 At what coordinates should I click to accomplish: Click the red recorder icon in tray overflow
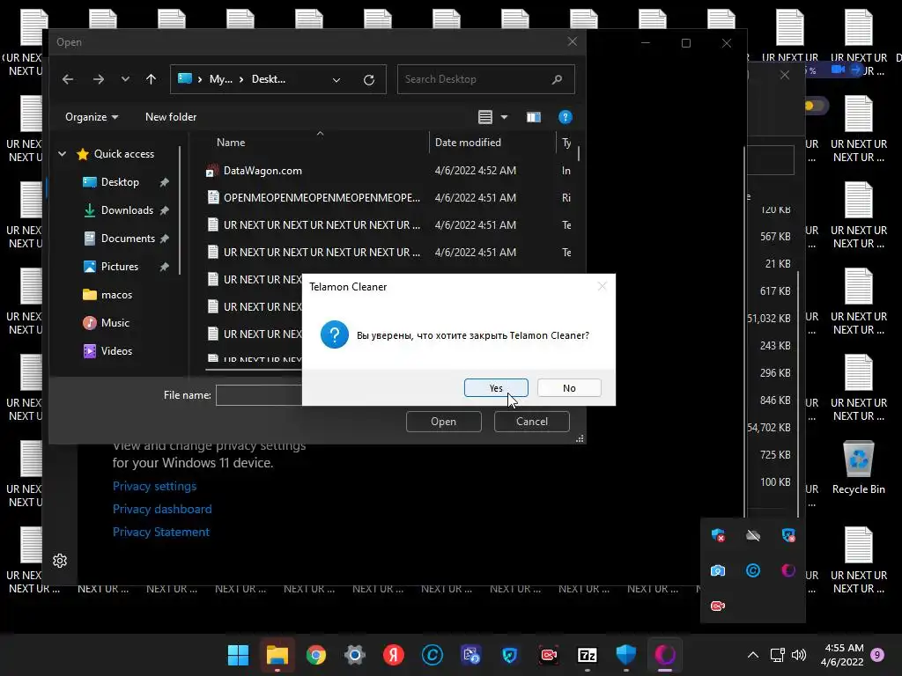tap(717, 606)
